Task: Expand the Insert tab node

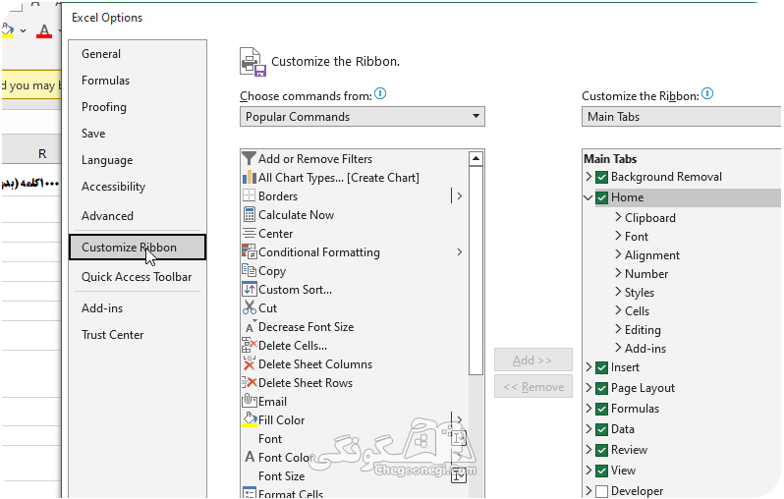Action: coord(588,367)
